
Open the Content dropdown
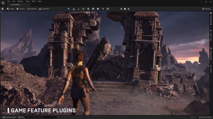pyautogui.click(x=21, y=9)
